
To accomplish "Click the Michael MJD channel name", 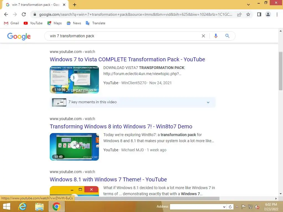I will [x=132, y=150].
